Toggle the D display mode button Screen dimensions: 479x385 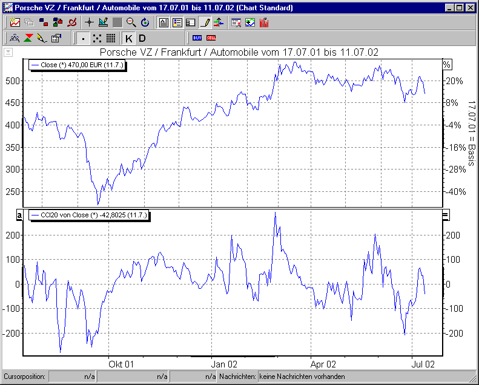[142, 38]
